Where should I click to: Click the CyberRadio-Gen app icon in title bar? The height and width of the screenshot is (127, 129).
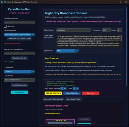point(2,2)
